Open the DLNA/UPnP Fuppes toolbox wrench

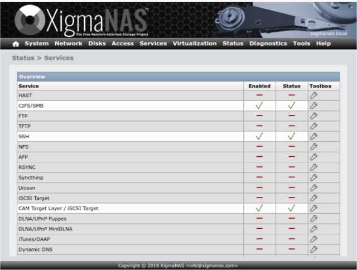tap(313, 219)
